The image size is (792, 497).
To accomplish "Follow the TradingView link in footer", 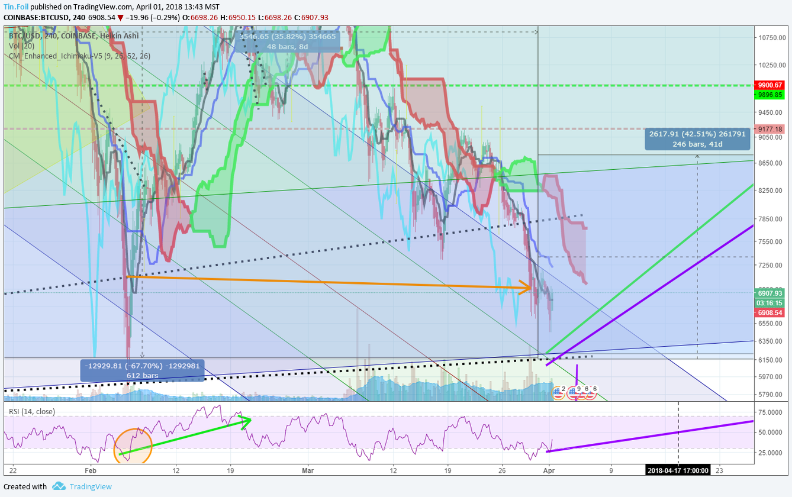I will click(91, 486).
